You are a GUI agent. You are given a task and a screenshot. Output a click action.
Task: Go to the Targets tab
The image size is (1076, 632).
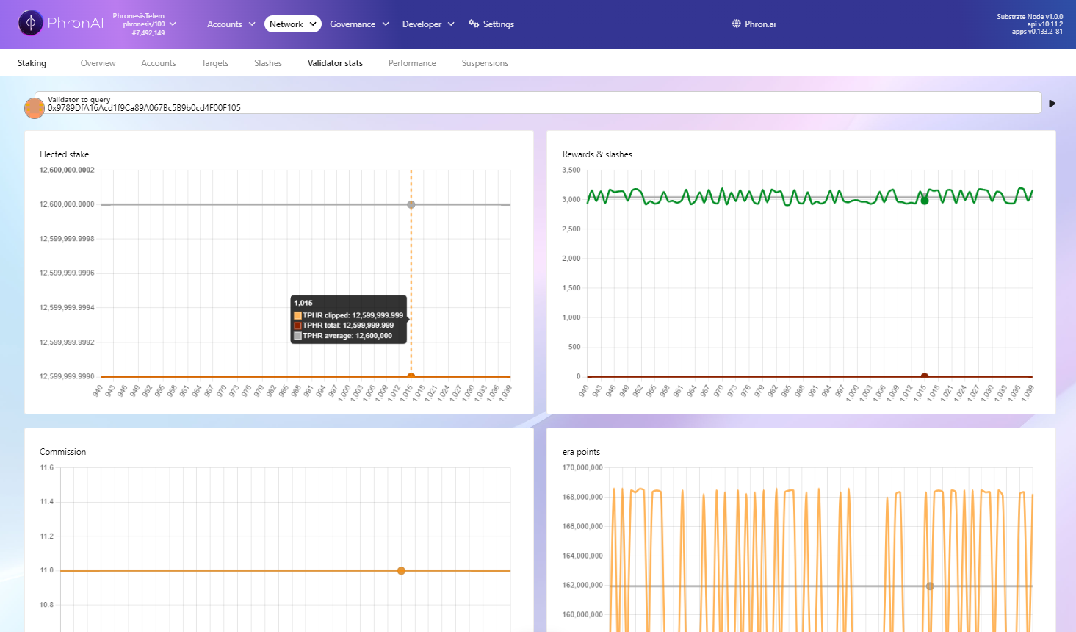(215, 63)
